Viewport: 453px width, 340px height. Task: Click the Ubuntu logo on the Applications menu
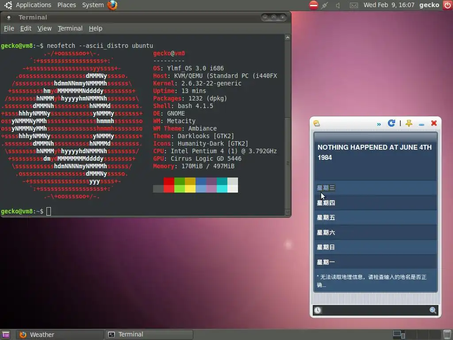pyautogui.click(x=8, y=5)
